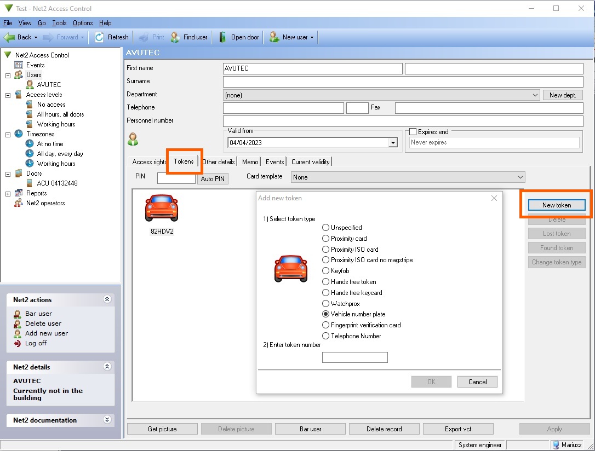This screenshot has width=595, height=451.
Task: Open the Tools menu
Action: tap(59, 23)
